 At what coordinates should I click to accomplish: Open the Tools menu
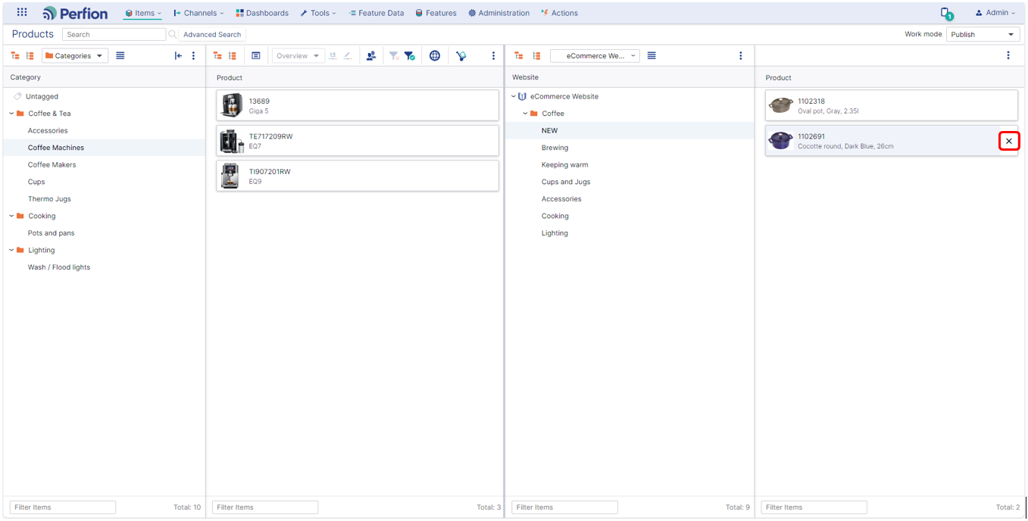coord(318,13)
